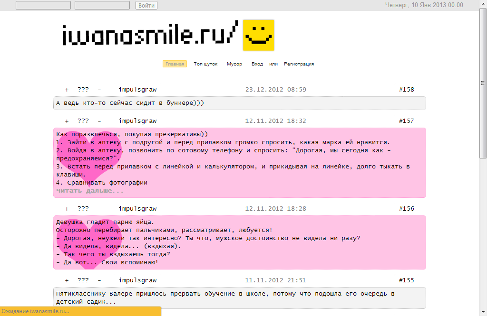487x316 pixels.
Task: Focus the first login input field
Action: (x=43, y=5)
